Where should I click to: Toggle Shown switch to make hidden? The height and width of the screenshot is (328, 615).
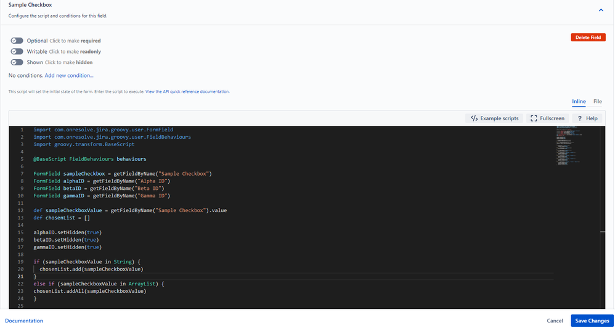click(17, 62)
